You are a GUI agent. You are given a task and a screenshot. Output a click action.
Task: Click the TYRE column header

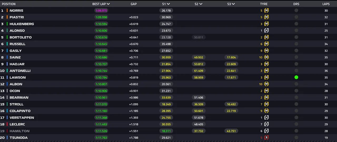pos(264,4)
